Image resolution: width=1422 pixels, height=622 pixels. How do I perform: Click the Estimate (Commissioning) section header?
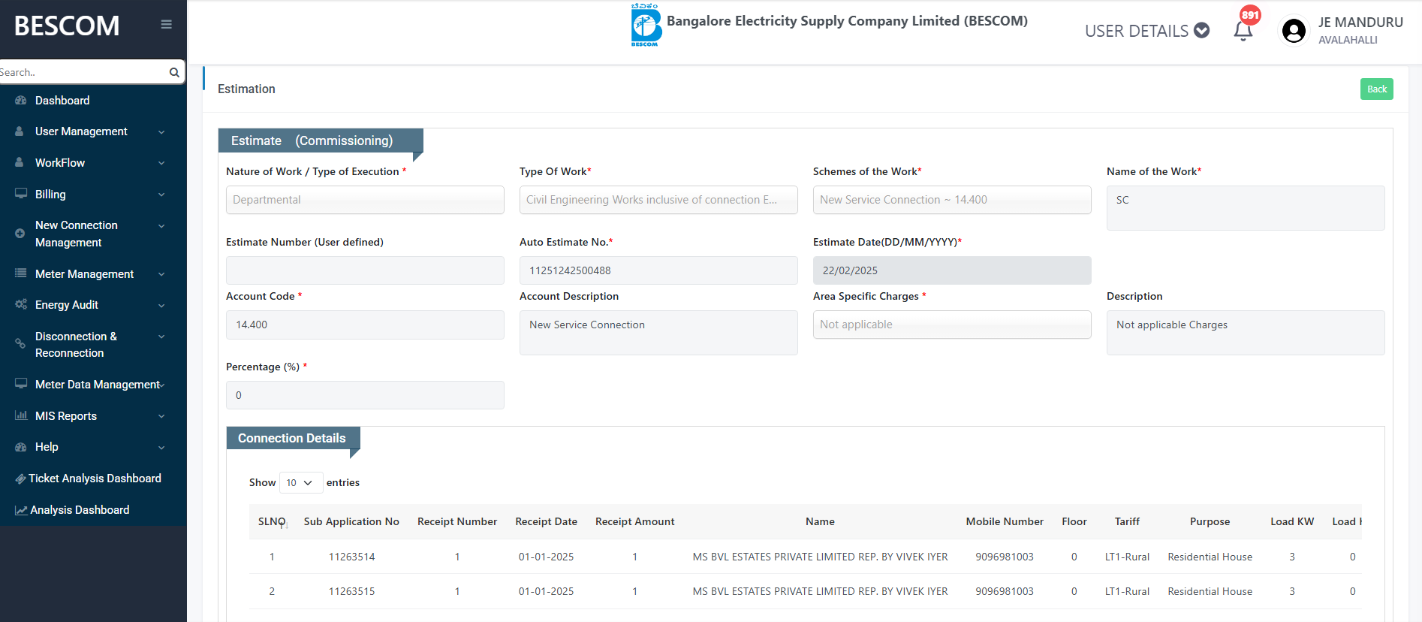tap(321, 140)
